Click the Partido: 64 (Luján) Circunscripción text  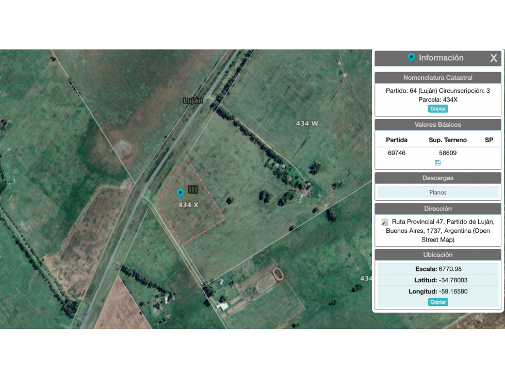(x=438, y=91)
